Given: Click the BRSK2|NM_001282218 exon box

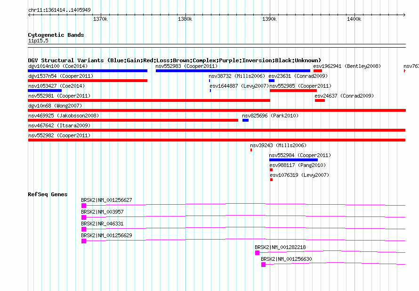Looking at the screenshot, I should click(258, 253).
